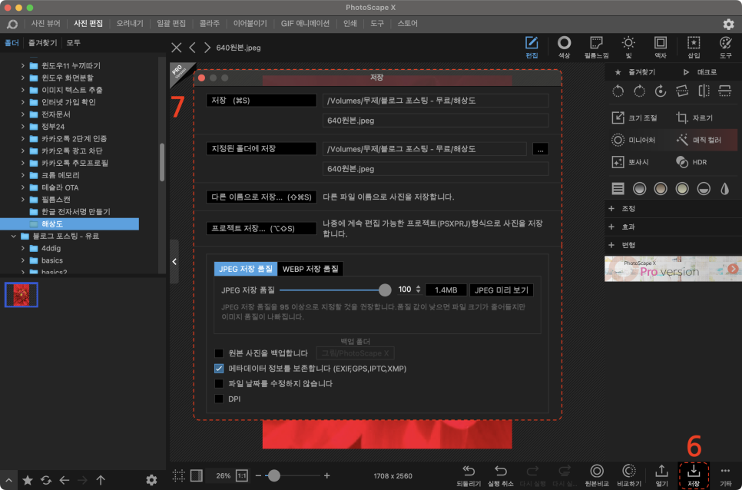
Task: Expand the 윈도우11 누끼따기 folder
Action: point(22,66)
